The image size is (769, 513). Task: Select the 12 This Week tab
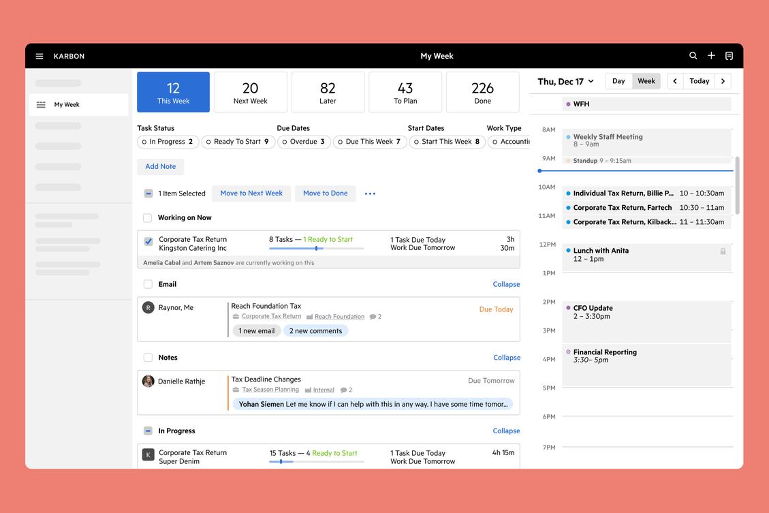tap(173, 92)
